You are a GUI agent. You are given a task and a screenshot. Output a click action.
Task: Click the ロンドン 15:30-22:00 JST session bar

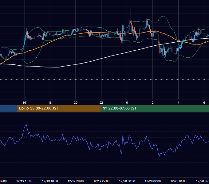[59, 108]
